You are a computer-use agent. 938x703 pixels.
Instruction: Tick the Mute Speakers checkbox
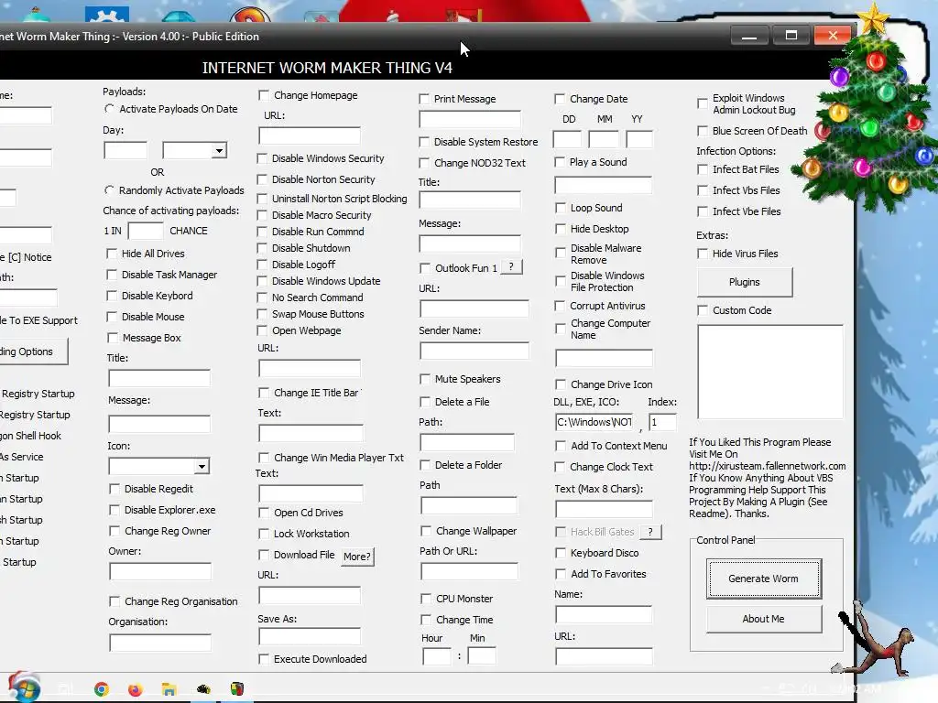(425, 379)
